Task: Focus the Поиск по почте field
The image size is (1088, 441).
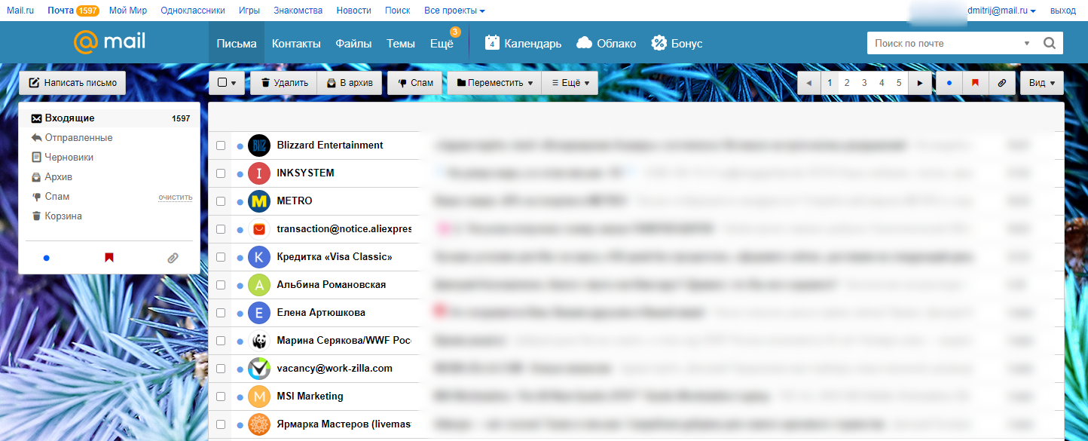Action: point(945,43)
